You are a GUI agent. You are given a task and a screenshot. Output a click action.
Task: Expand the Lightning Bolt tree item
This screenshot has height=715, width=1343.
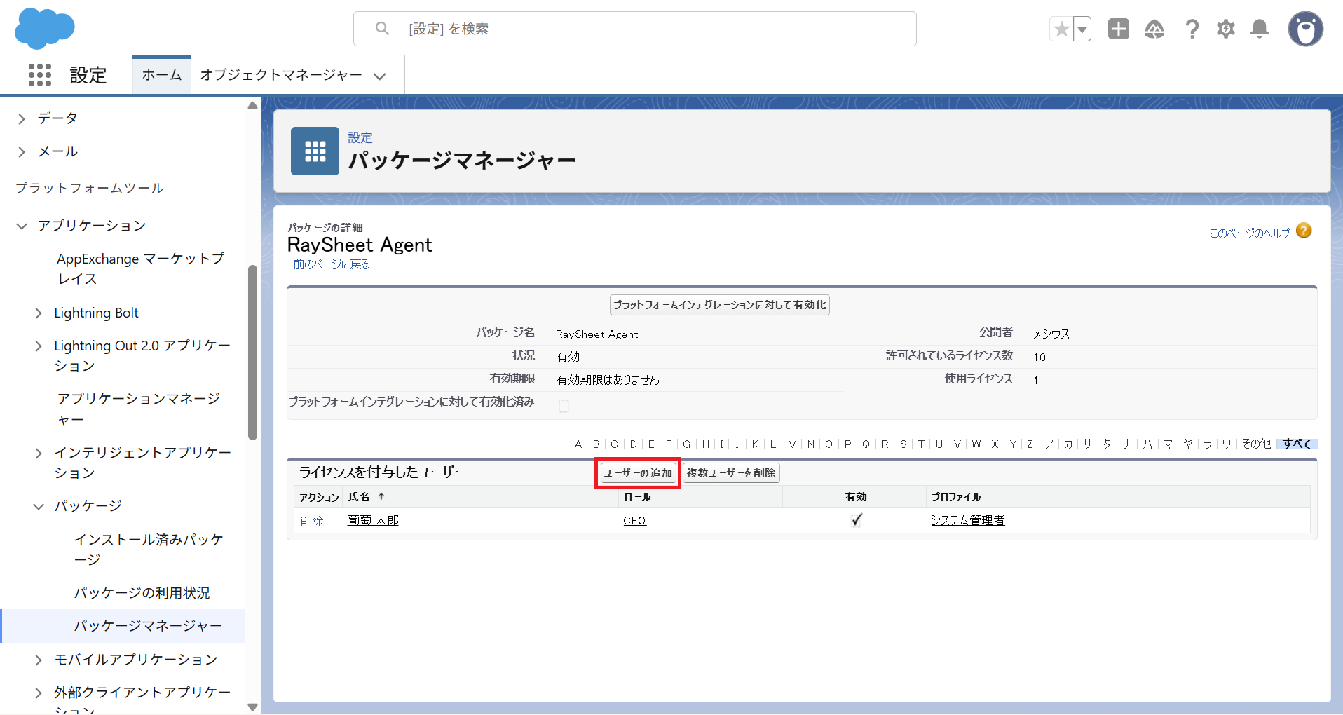pyautogui.click(x=39, y=313)
